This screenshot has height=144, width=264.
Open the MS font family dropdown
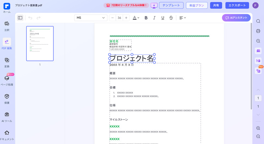pyautogui.click(x=91, y=18)
